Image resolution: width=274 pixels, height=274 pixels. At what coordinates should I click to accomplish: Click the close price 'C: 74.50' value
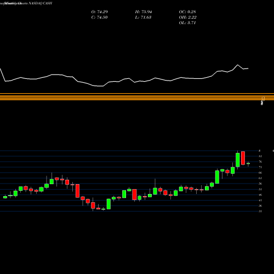[99, 18]
